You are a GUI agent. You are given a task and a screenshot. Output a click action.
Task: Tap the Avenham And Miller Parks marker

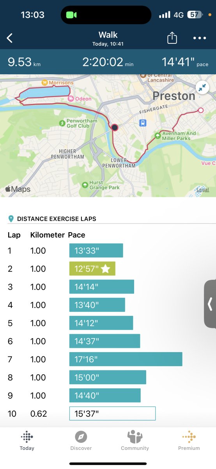(158, 136)
